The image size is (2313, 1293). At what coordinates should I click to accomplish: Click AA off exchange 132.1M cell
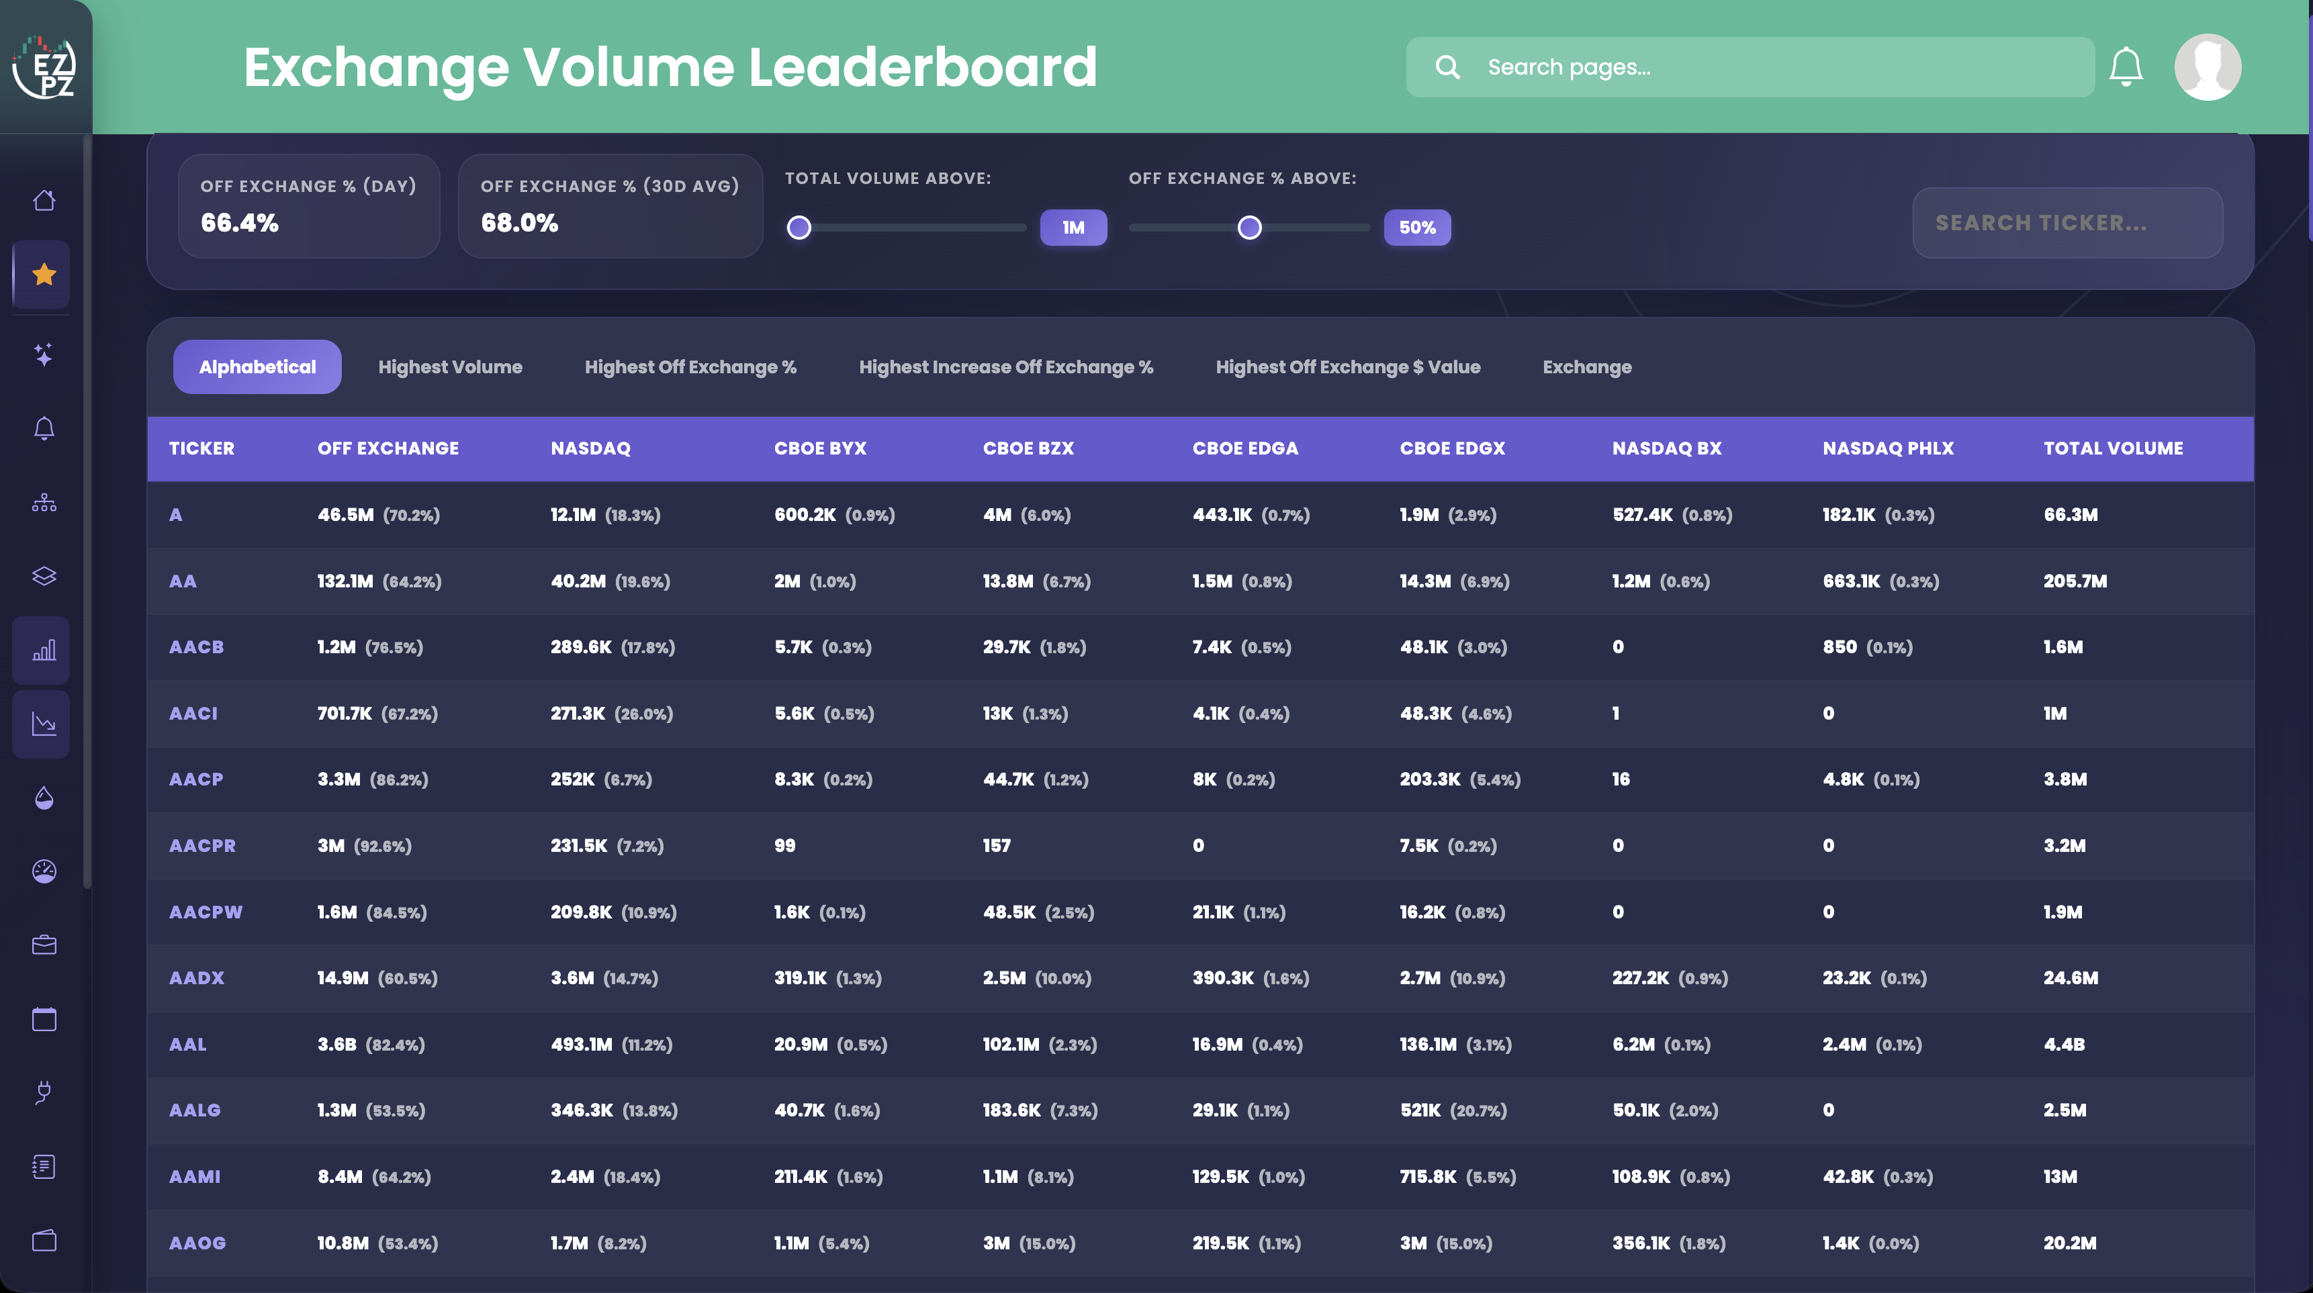[379, 581]
